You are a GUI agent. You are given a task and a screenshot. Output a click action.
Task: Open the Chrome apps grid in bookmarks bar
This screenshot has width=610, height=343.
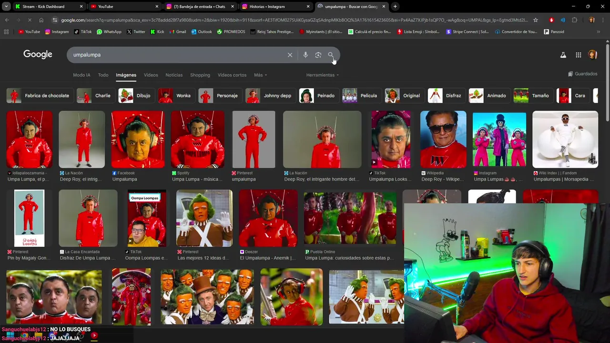tap(6, 32)
